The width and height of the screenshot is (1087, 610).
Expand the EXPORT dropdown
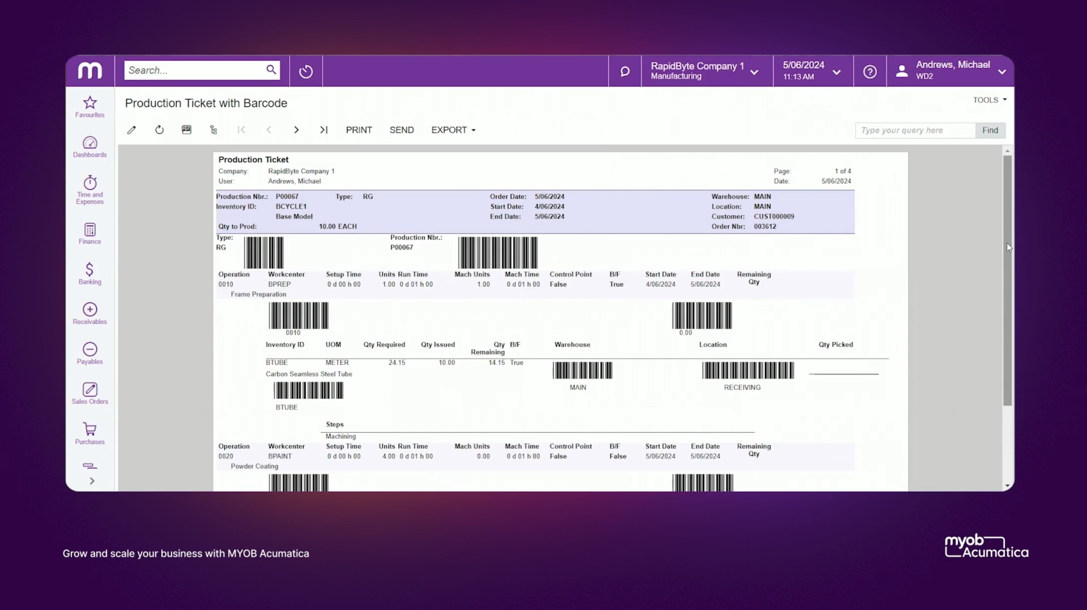(452, 130)
